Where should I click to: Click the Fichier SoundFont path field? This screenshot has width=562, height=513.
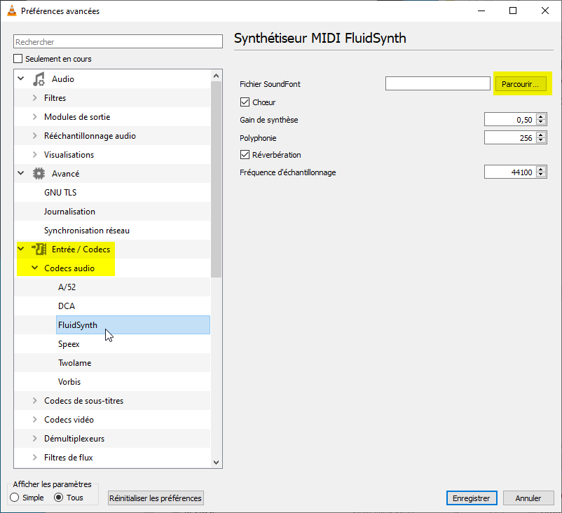coord(438,83)
